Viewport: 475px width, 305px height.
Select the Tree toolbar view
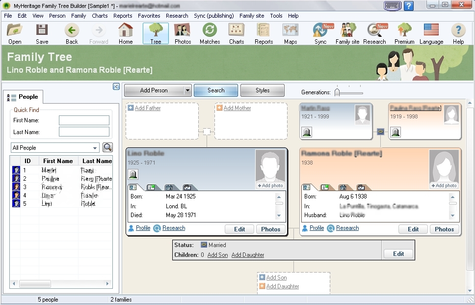click(156, 34)
